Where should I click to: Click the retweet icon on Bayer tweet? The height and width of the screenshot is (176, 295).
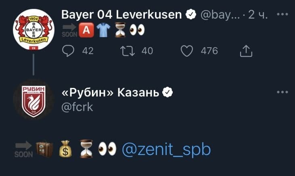128,51
